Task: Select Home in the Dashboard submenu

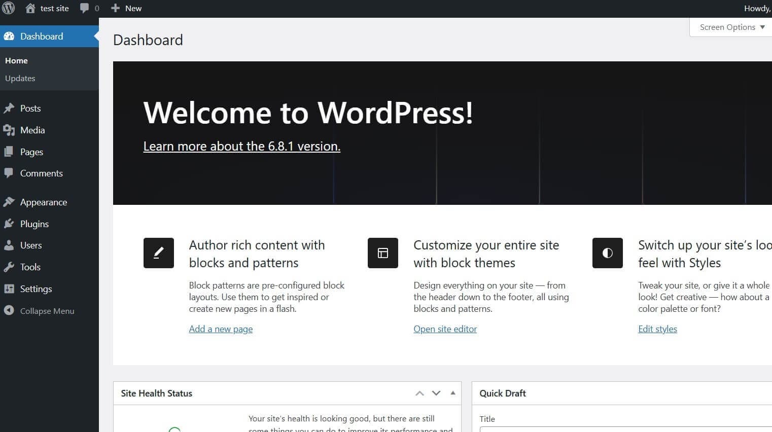Action: pos(16,60)
